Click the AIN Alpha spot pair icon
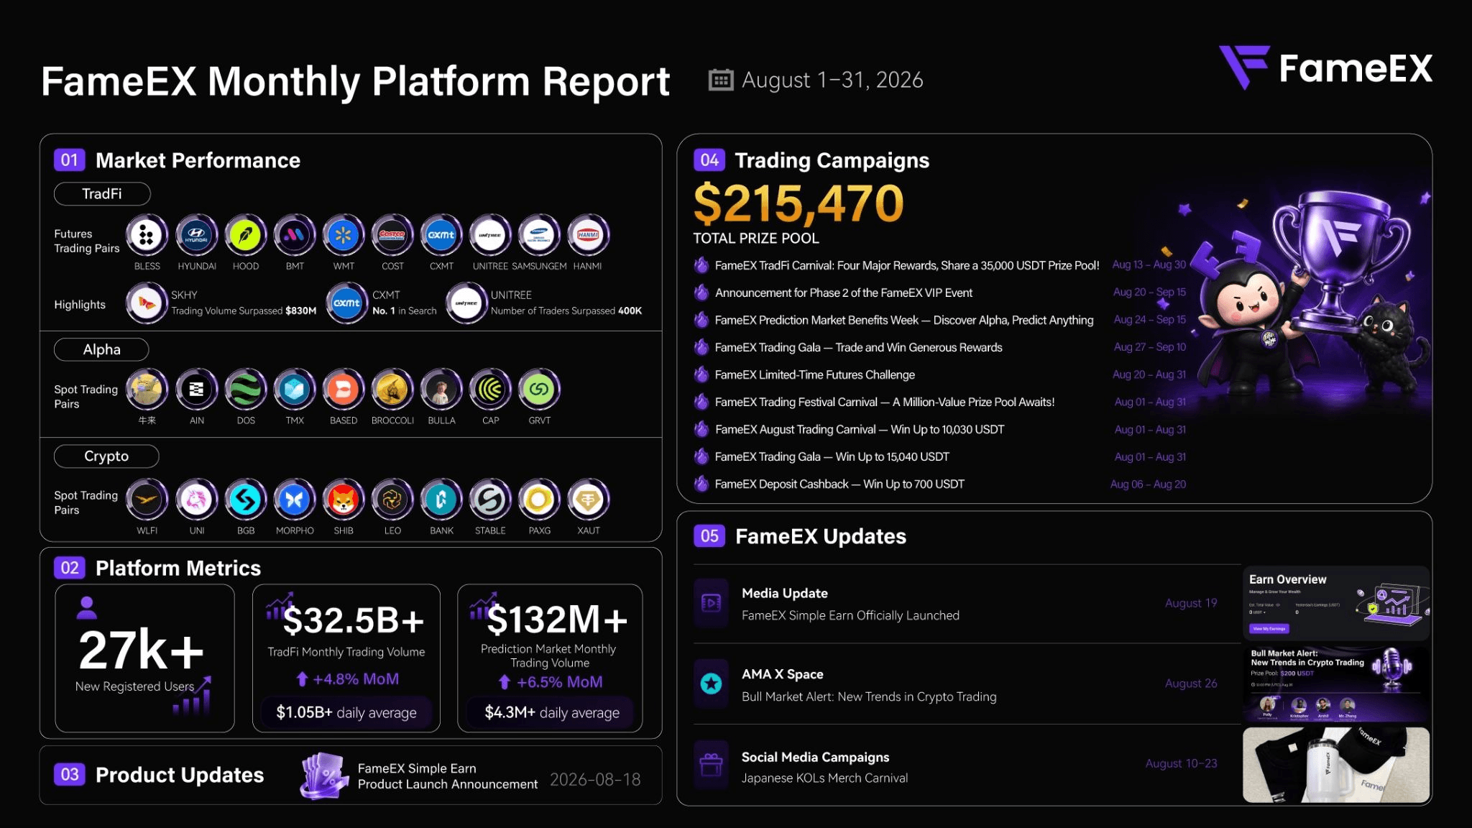1472x828 pixels. [196, 390]
